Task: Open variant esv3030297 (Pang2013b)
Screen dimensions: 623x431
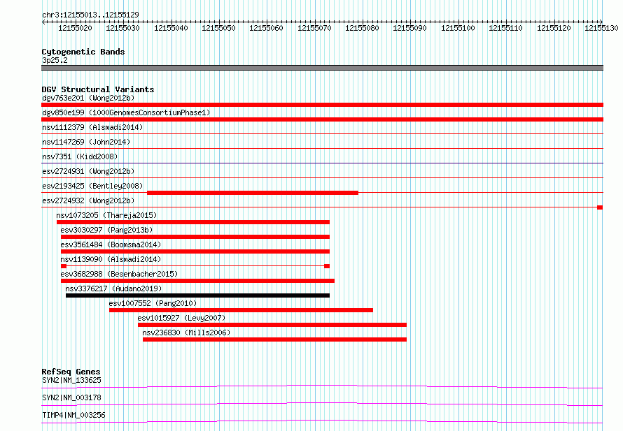Action: 106,230
